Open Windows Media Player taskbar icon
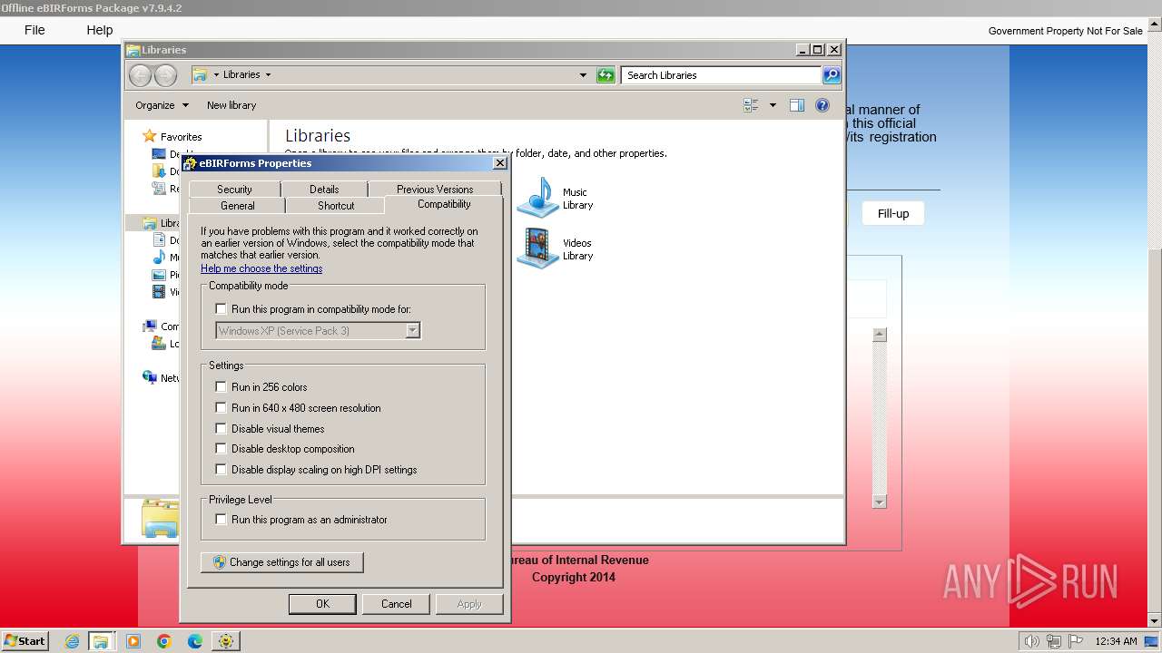The image size is (1162, 653). 133,641
